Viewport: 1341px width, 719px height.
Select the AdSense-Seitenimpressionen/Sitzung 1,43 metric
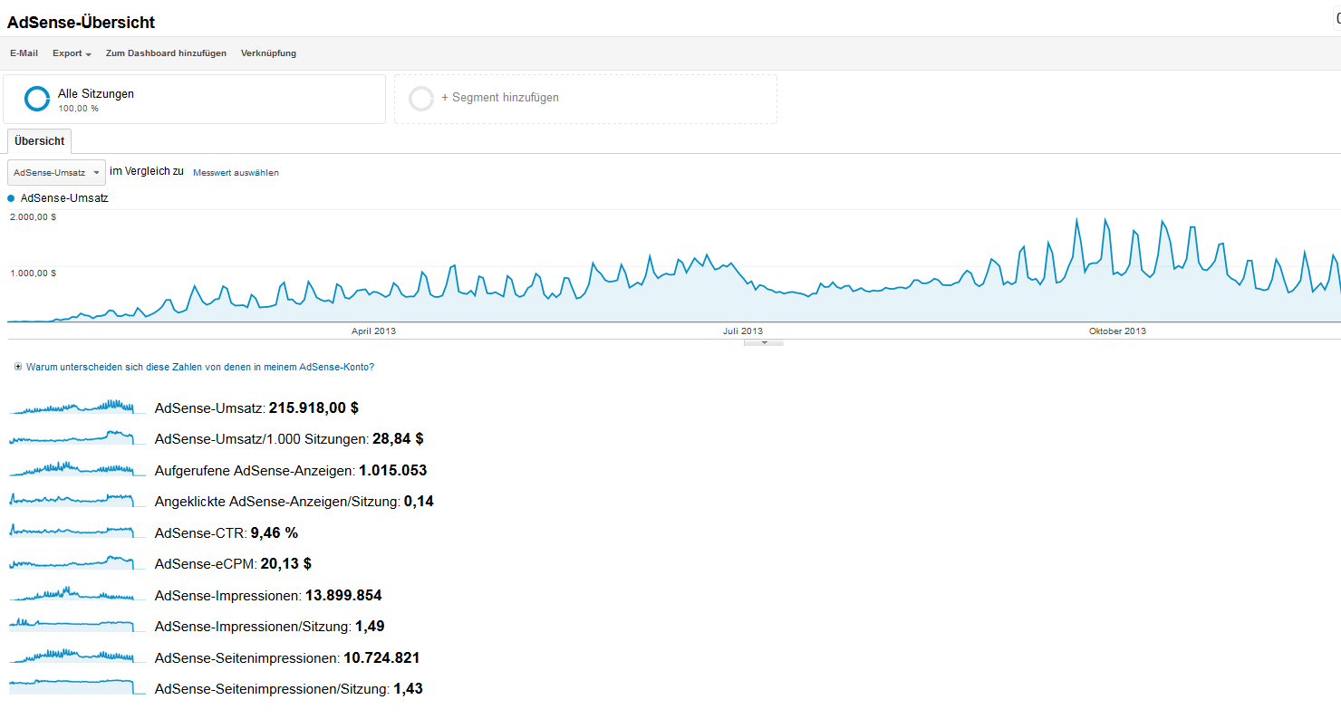[x=289, y=689]
